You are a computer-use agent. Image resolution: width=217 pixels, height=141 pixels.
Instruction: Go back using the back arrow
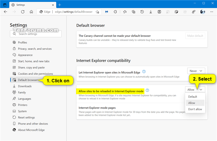pos(5,12)
